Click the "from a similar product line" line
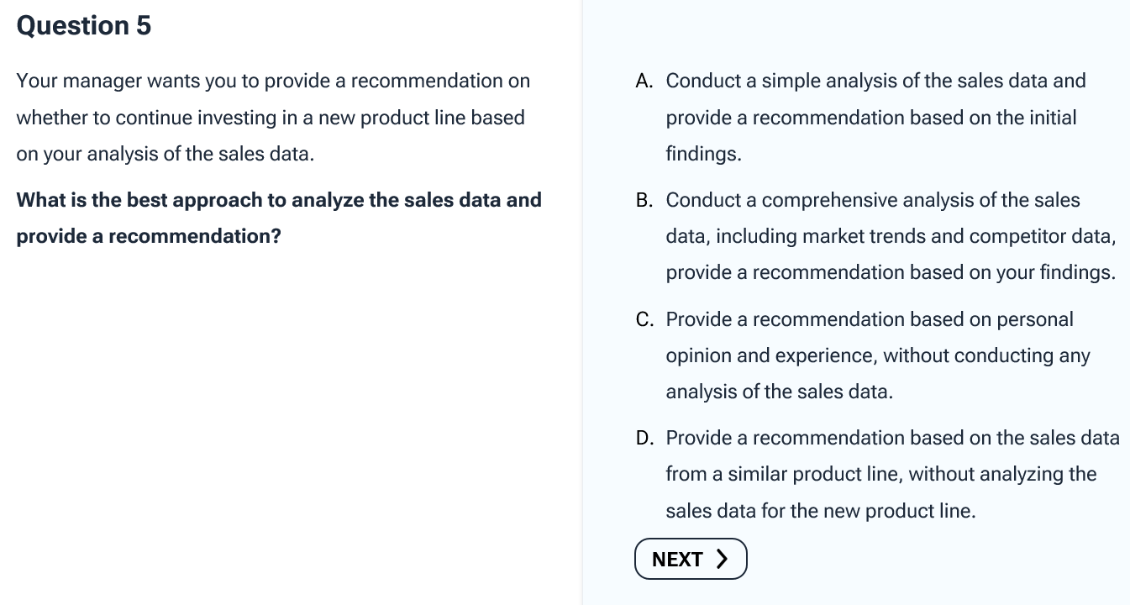 pyautogui.click(x=881, y=474)
